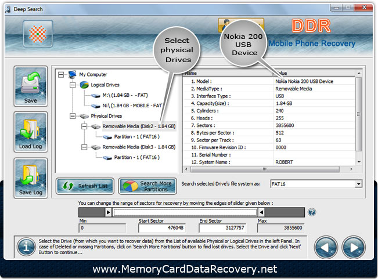Click the Save Log button
The height and width of the screenshot is (279, 378).
[31, 178]
